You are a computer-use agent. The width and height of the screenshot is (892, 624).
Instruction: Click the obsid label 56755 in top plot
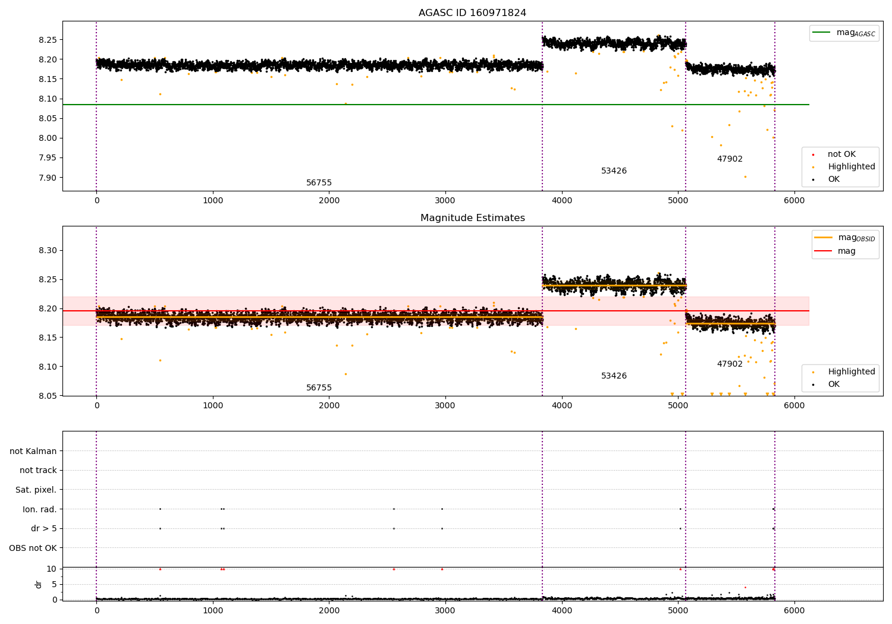coord(319,183)
